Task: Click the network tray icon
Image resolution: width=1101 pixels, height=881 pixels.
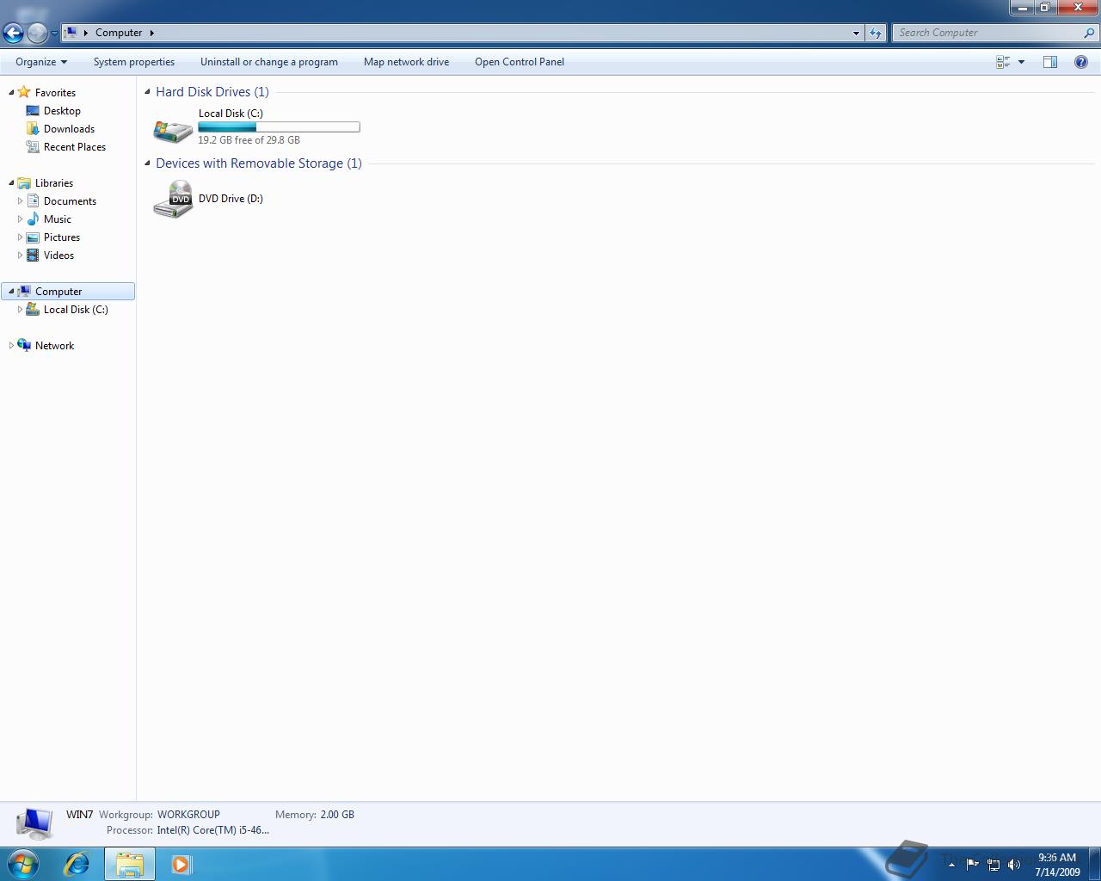Action: [x=993, y=865]
